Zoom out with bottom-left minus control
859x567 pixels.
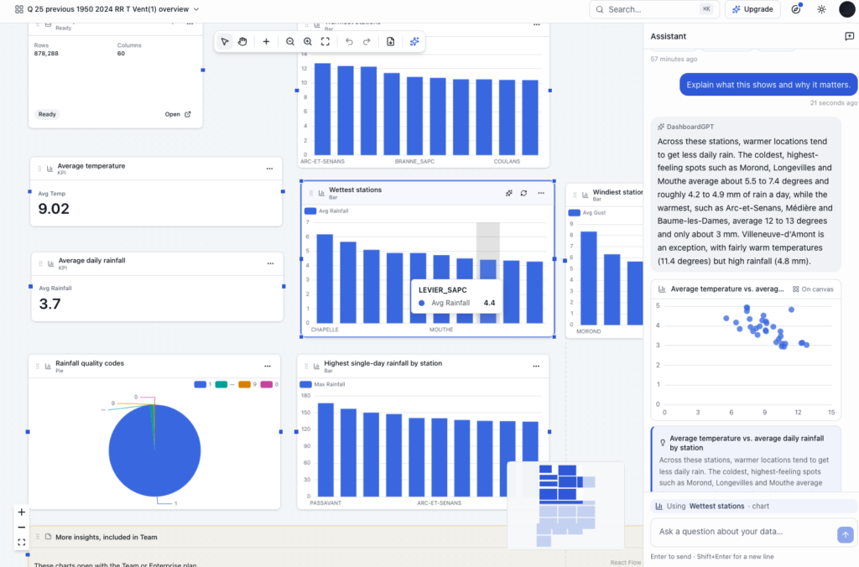[21, 527]
